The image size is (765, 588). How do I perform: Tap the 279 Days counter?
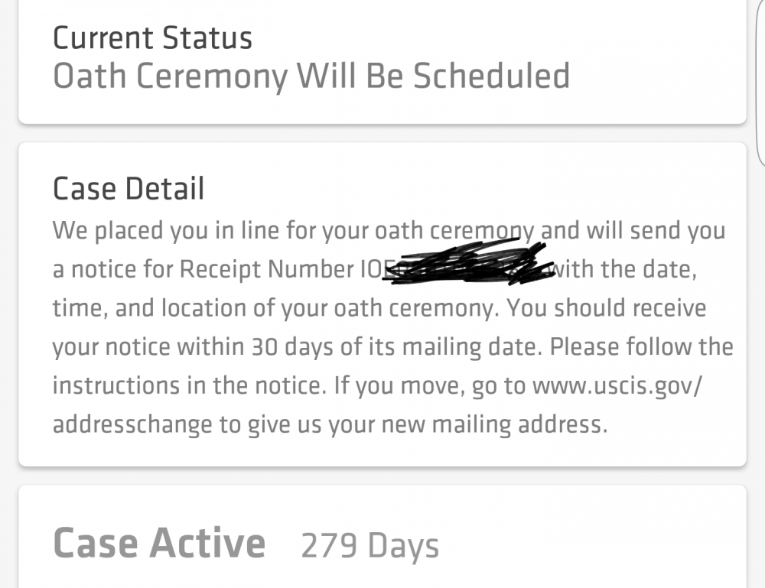(369, 546)
